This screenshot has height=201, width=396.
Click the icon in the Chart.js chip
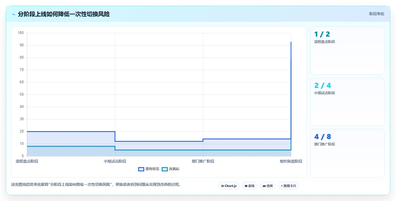tap(223, 186)
